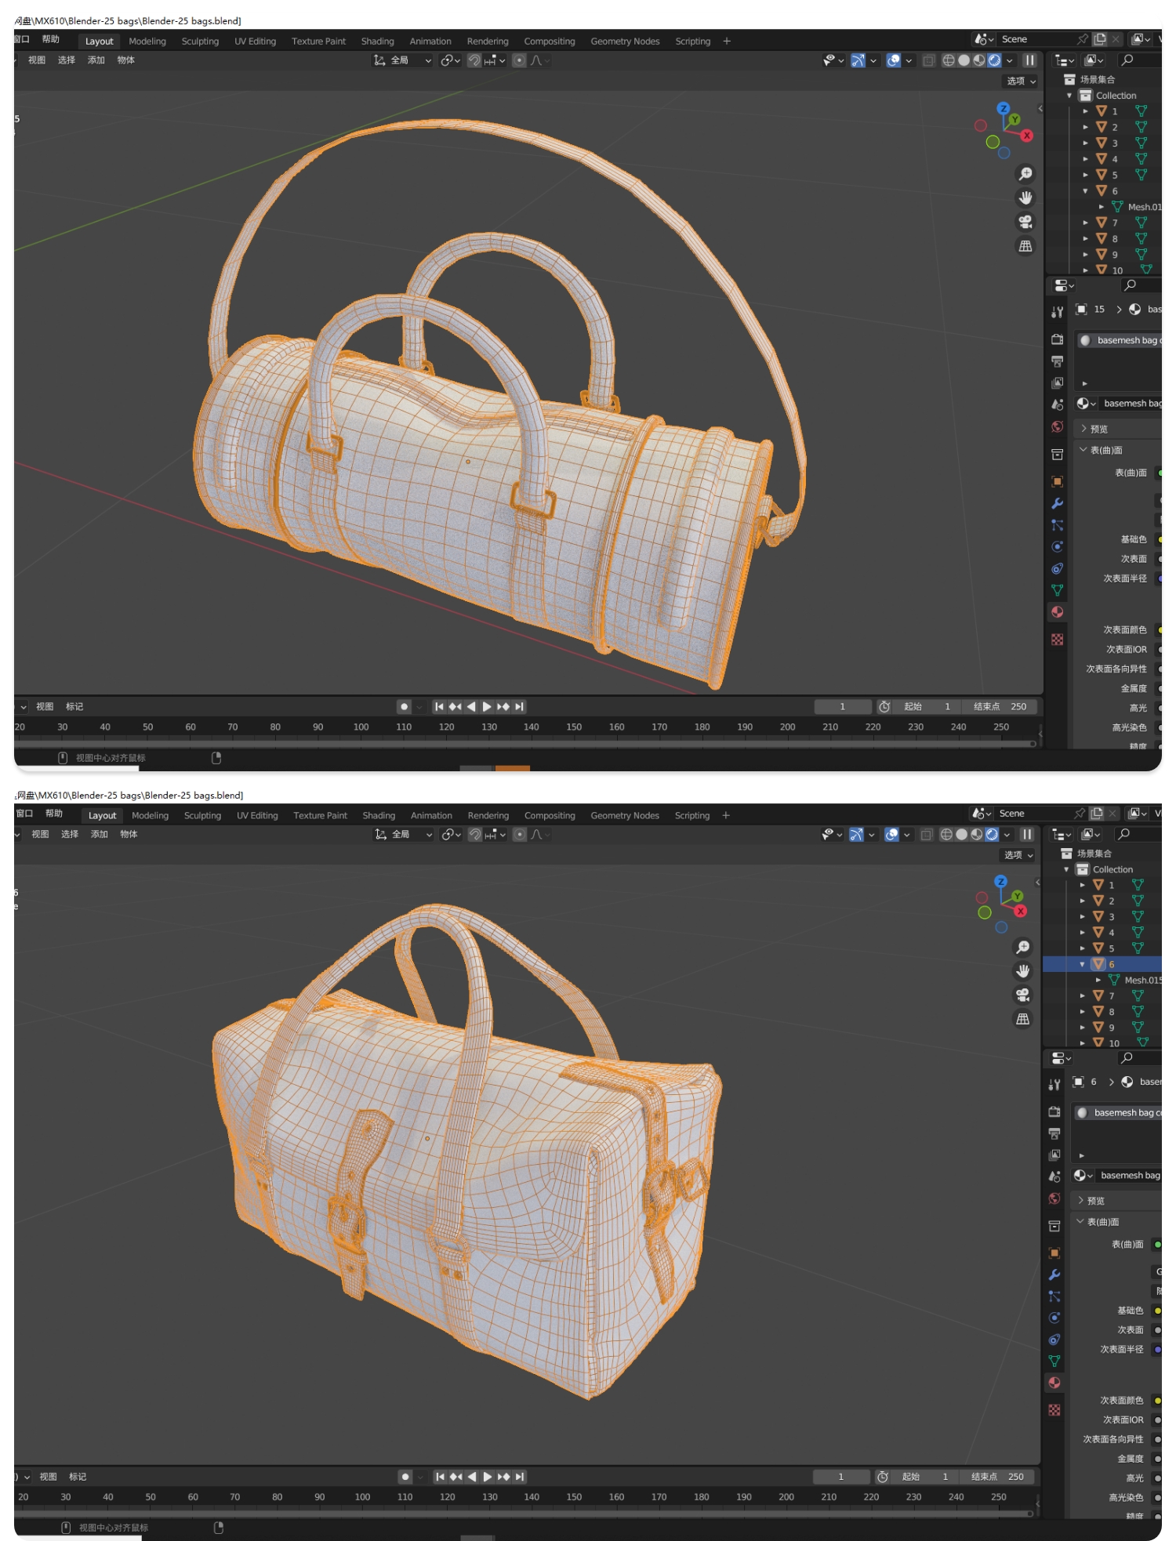Viewport: 1176px width, 1541px height.
Task: Open Modifiers wrench tab in top Blender window
Action: (1057, 503)
